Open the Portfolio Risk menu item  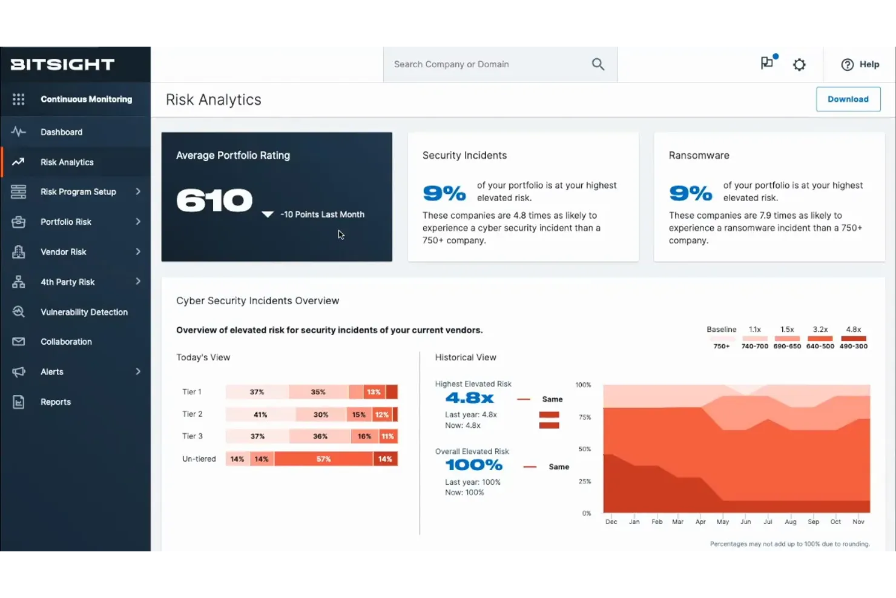(67, 222)
